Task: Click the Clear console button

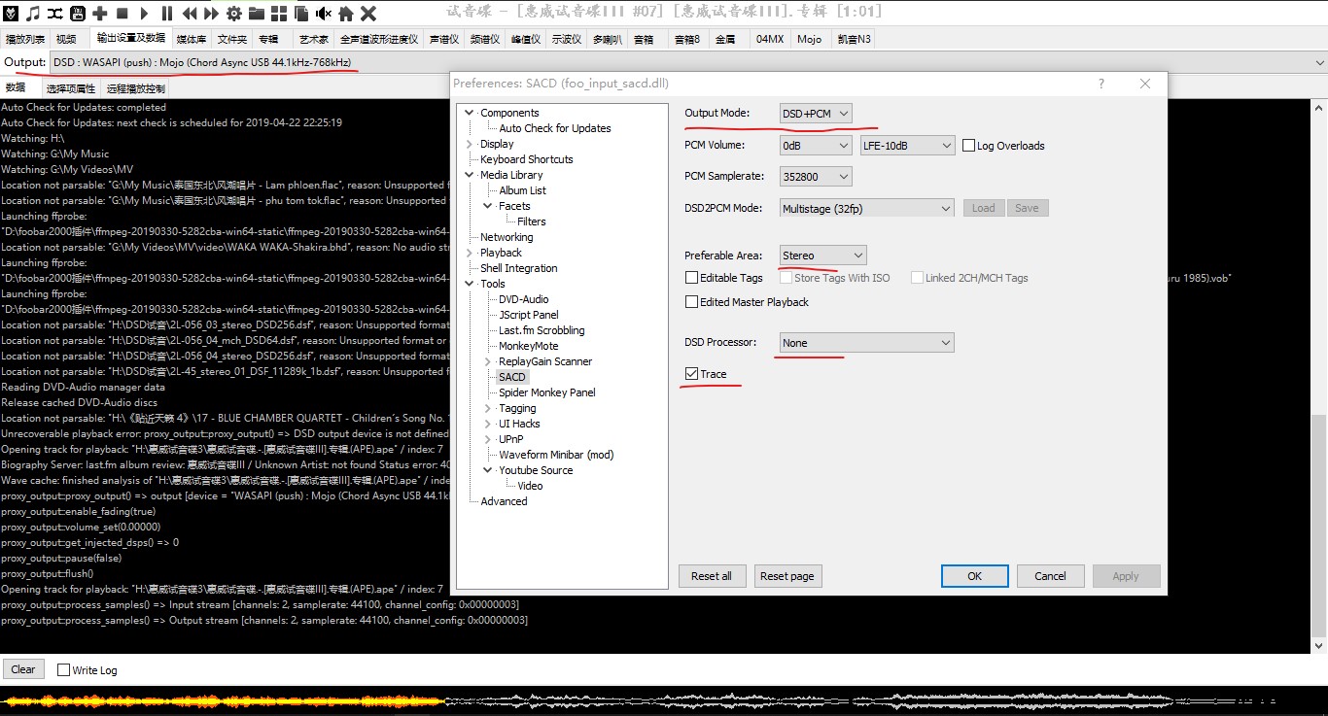Action: pos(23,669)
